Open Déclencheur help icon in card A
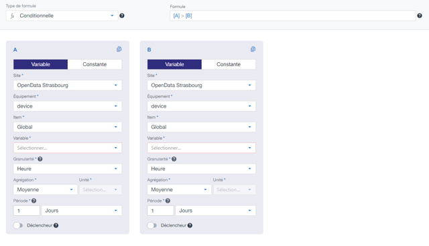 56,225
